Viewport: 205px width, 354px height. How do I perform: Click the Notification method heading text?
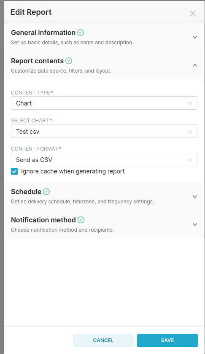43,220
